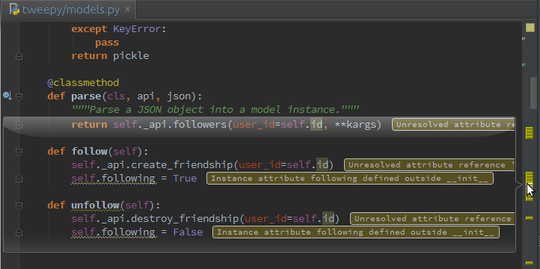Collapse the follow method using its fold marker
This screenshot has width=540, height=269.
(19, 152)
